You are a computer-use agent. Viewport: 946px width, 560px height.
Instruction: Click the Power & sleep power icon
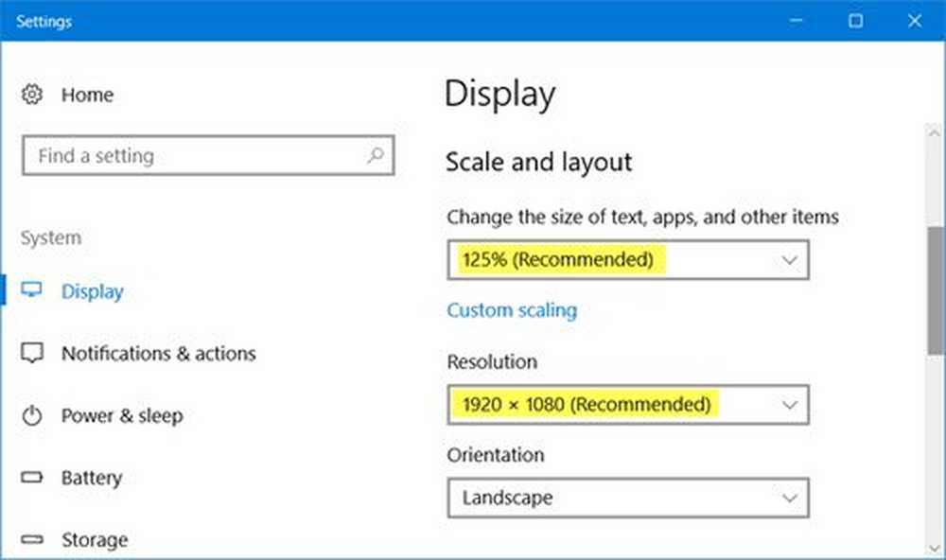coord(32,416)
